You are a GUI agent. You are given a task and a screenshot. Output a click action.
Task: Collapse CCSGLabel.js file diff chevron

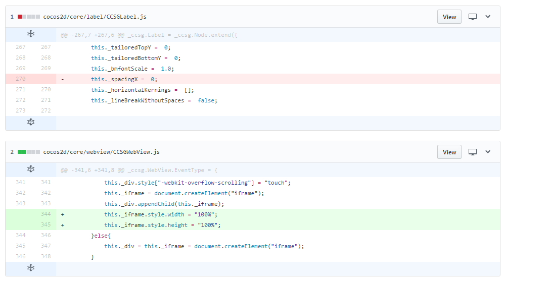point(488,17)
